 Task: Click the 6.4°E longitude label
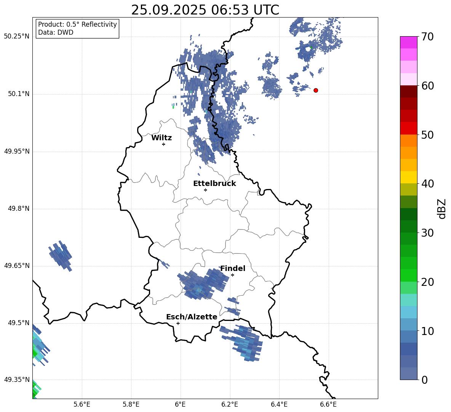279,404
